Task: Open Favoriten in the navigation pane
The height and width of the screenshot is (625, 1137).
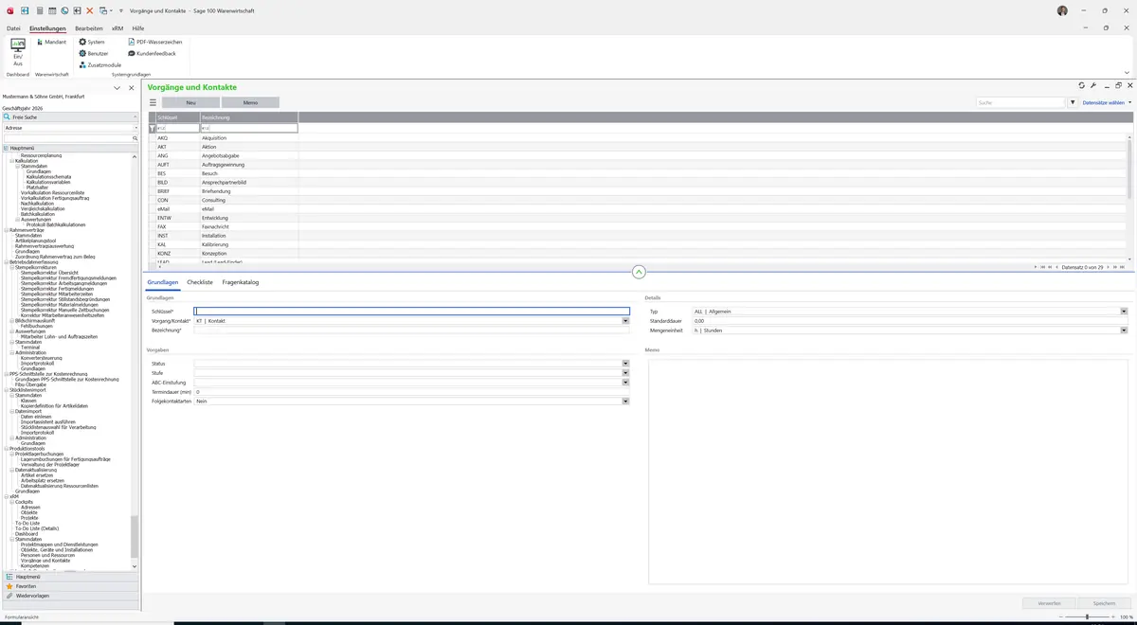Action: (70, 586)
